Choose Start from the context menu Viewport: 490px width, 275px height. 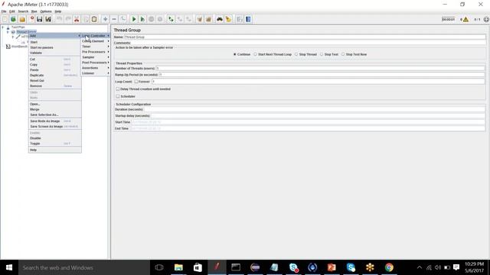click(x=54, y=42)
